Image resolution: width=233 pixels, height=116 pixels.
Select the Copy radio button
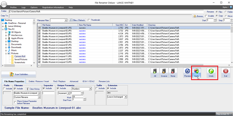point(217,16)
